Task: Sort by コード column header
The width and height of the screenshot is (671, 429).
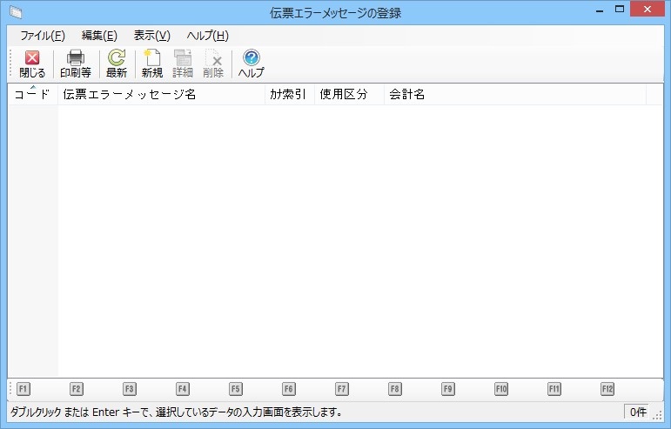Action: coord(32,95)
